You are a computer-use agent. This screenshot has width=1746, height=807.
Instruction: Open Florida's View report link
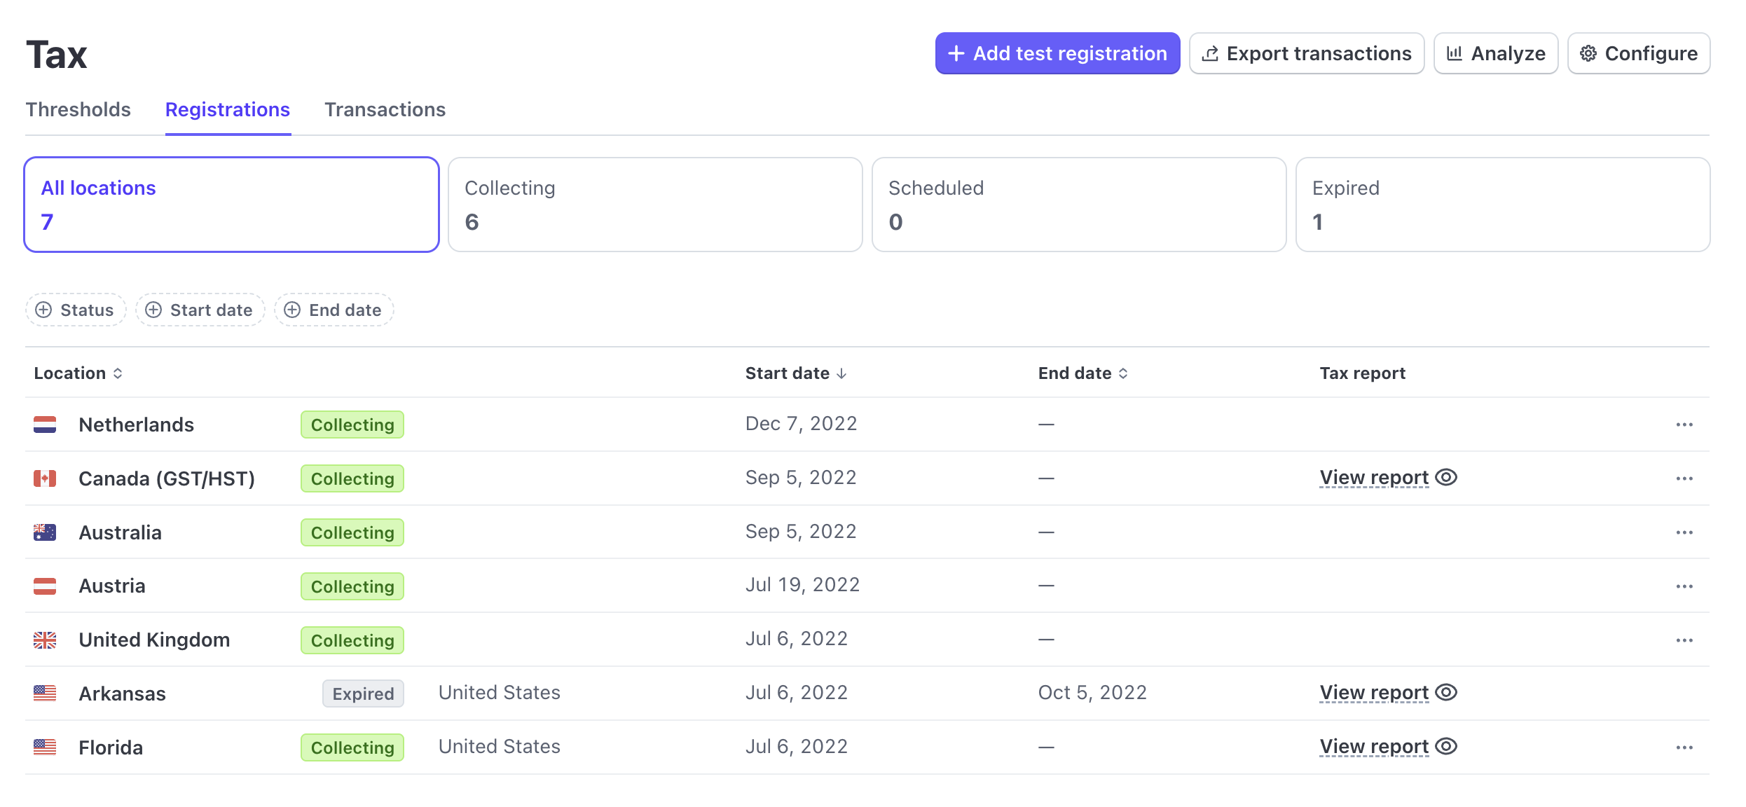[x=1373, y=747]
